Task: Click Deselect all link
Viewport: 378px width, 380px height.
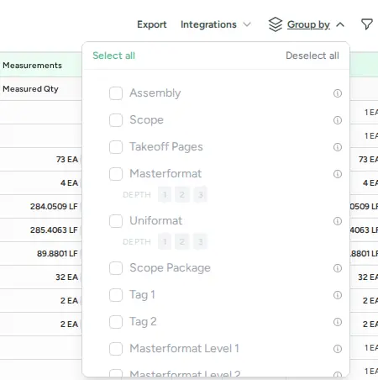Action: point(312,55)
